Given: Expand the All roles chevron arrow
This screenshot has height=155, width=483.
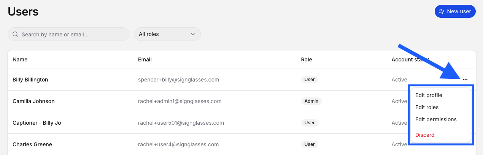Looking at the screenshot, I should coord(192,34).
